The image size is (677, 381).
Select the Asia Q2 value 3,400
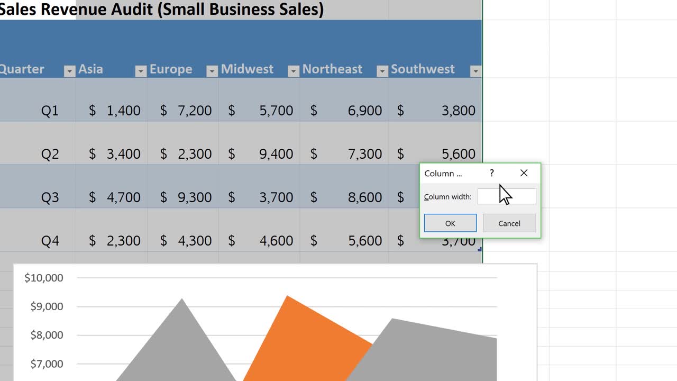[x=112, y=143]
